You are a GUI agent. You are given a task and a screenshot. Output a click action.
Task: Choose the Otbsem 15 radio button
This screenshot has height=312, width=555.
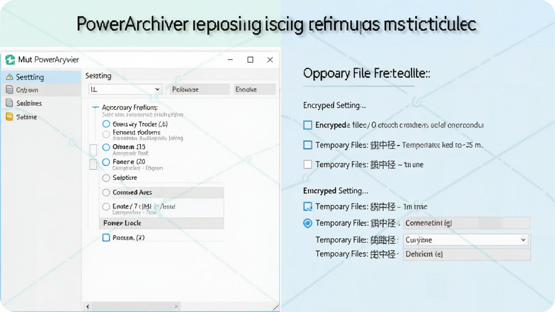[106, 147]
